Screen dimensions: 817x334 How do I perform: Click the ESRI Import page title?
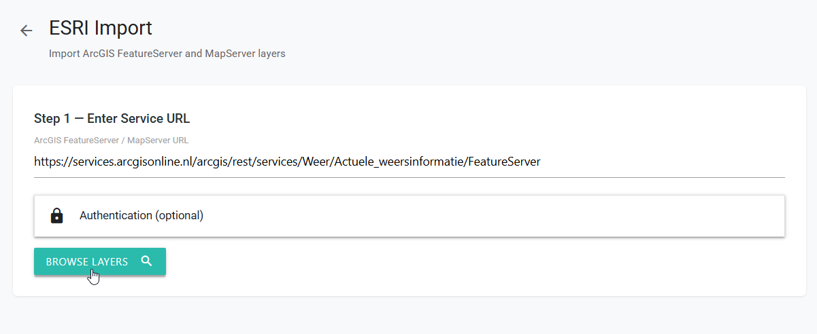(101, 29)
